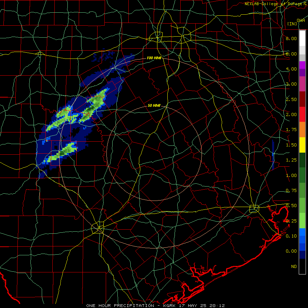
Task: Pick the darkest green swatch beside 1.25
Action: (302, 160)
